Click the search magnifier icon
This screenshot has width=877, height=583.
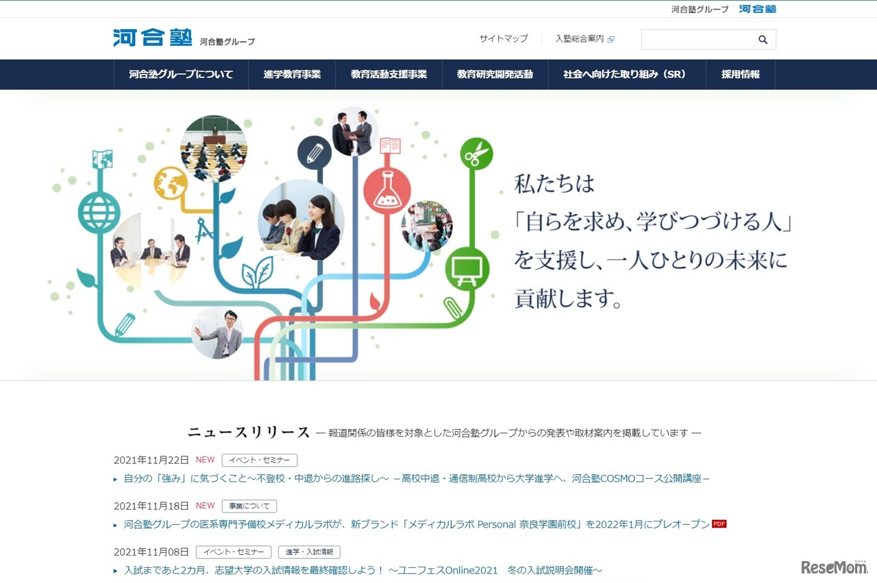[x=763, y=39]
